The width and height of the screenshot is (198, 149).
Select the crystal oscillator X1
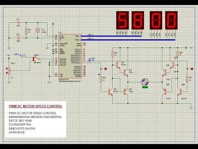[x=38, y=30]
